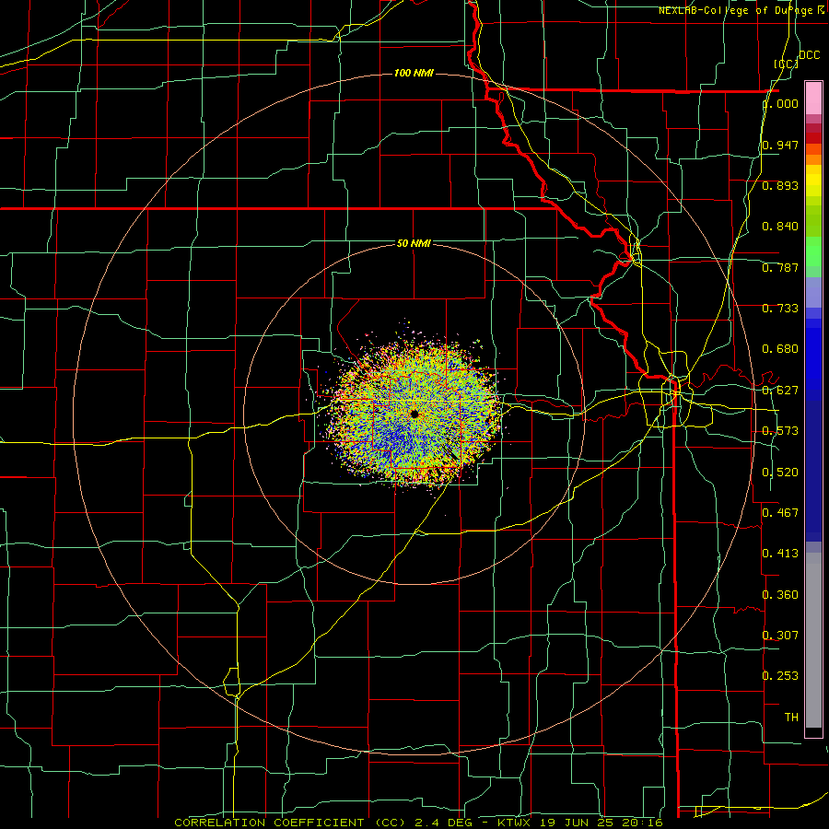Click the 0.307 scale value

pyautogui.click(x=780, y=635)
